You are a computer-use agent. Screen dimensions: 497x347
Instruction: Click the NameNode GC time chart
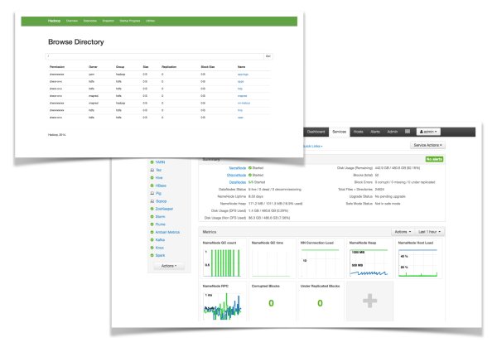[x=272, y=258]
